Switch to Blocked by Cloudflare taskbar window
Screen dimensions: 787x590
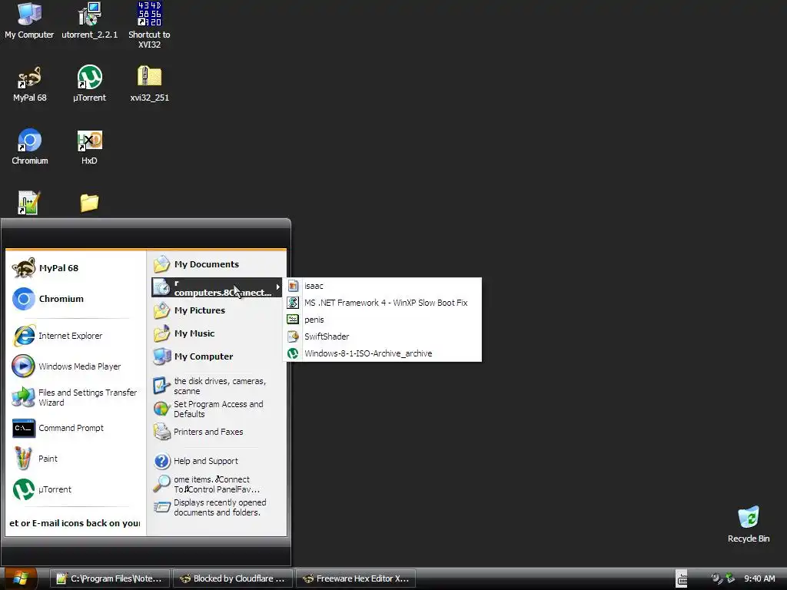[233, 578]
